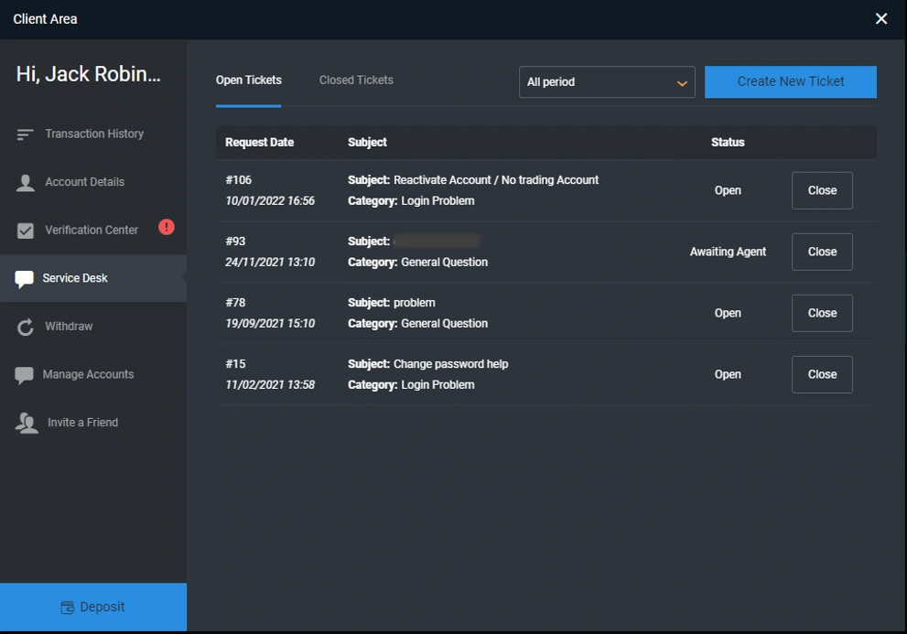Screen dimensions: 907x634
Task: Close ticket #106
Action: click(822, 190)
